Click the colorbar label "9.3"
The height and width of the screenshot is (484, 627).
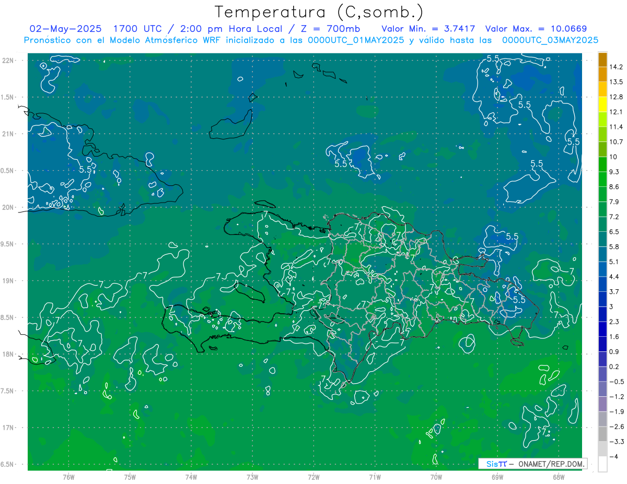pyautogui.click(x=614, y=172)
